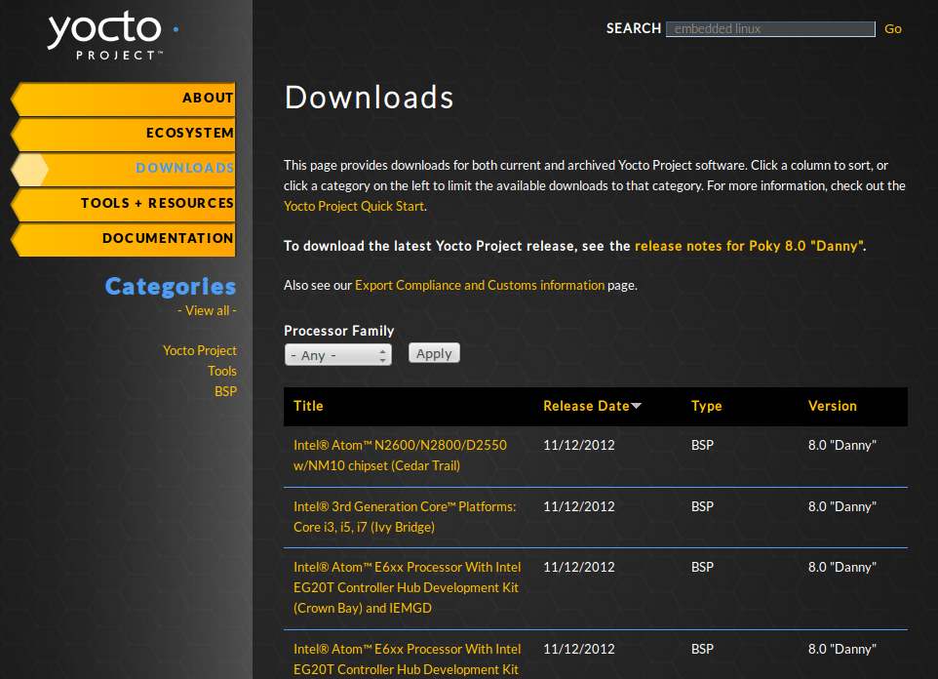
Task: Filter by the Tools category
Action: (221, 371)
